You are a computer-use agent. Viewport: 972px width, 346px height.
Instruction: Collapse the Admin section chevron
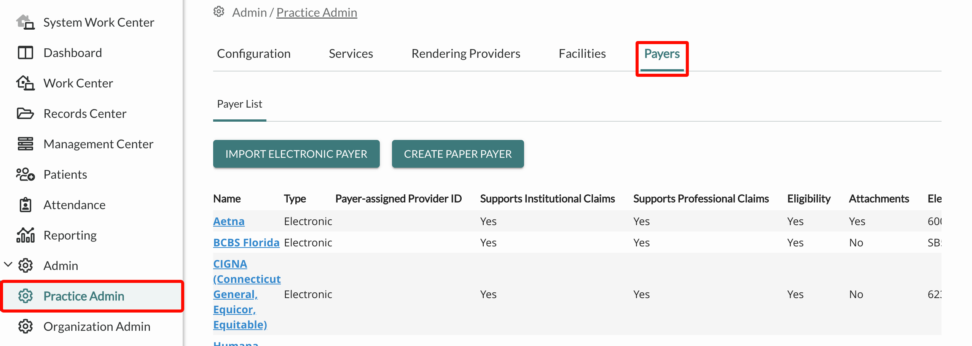point(8,264)
